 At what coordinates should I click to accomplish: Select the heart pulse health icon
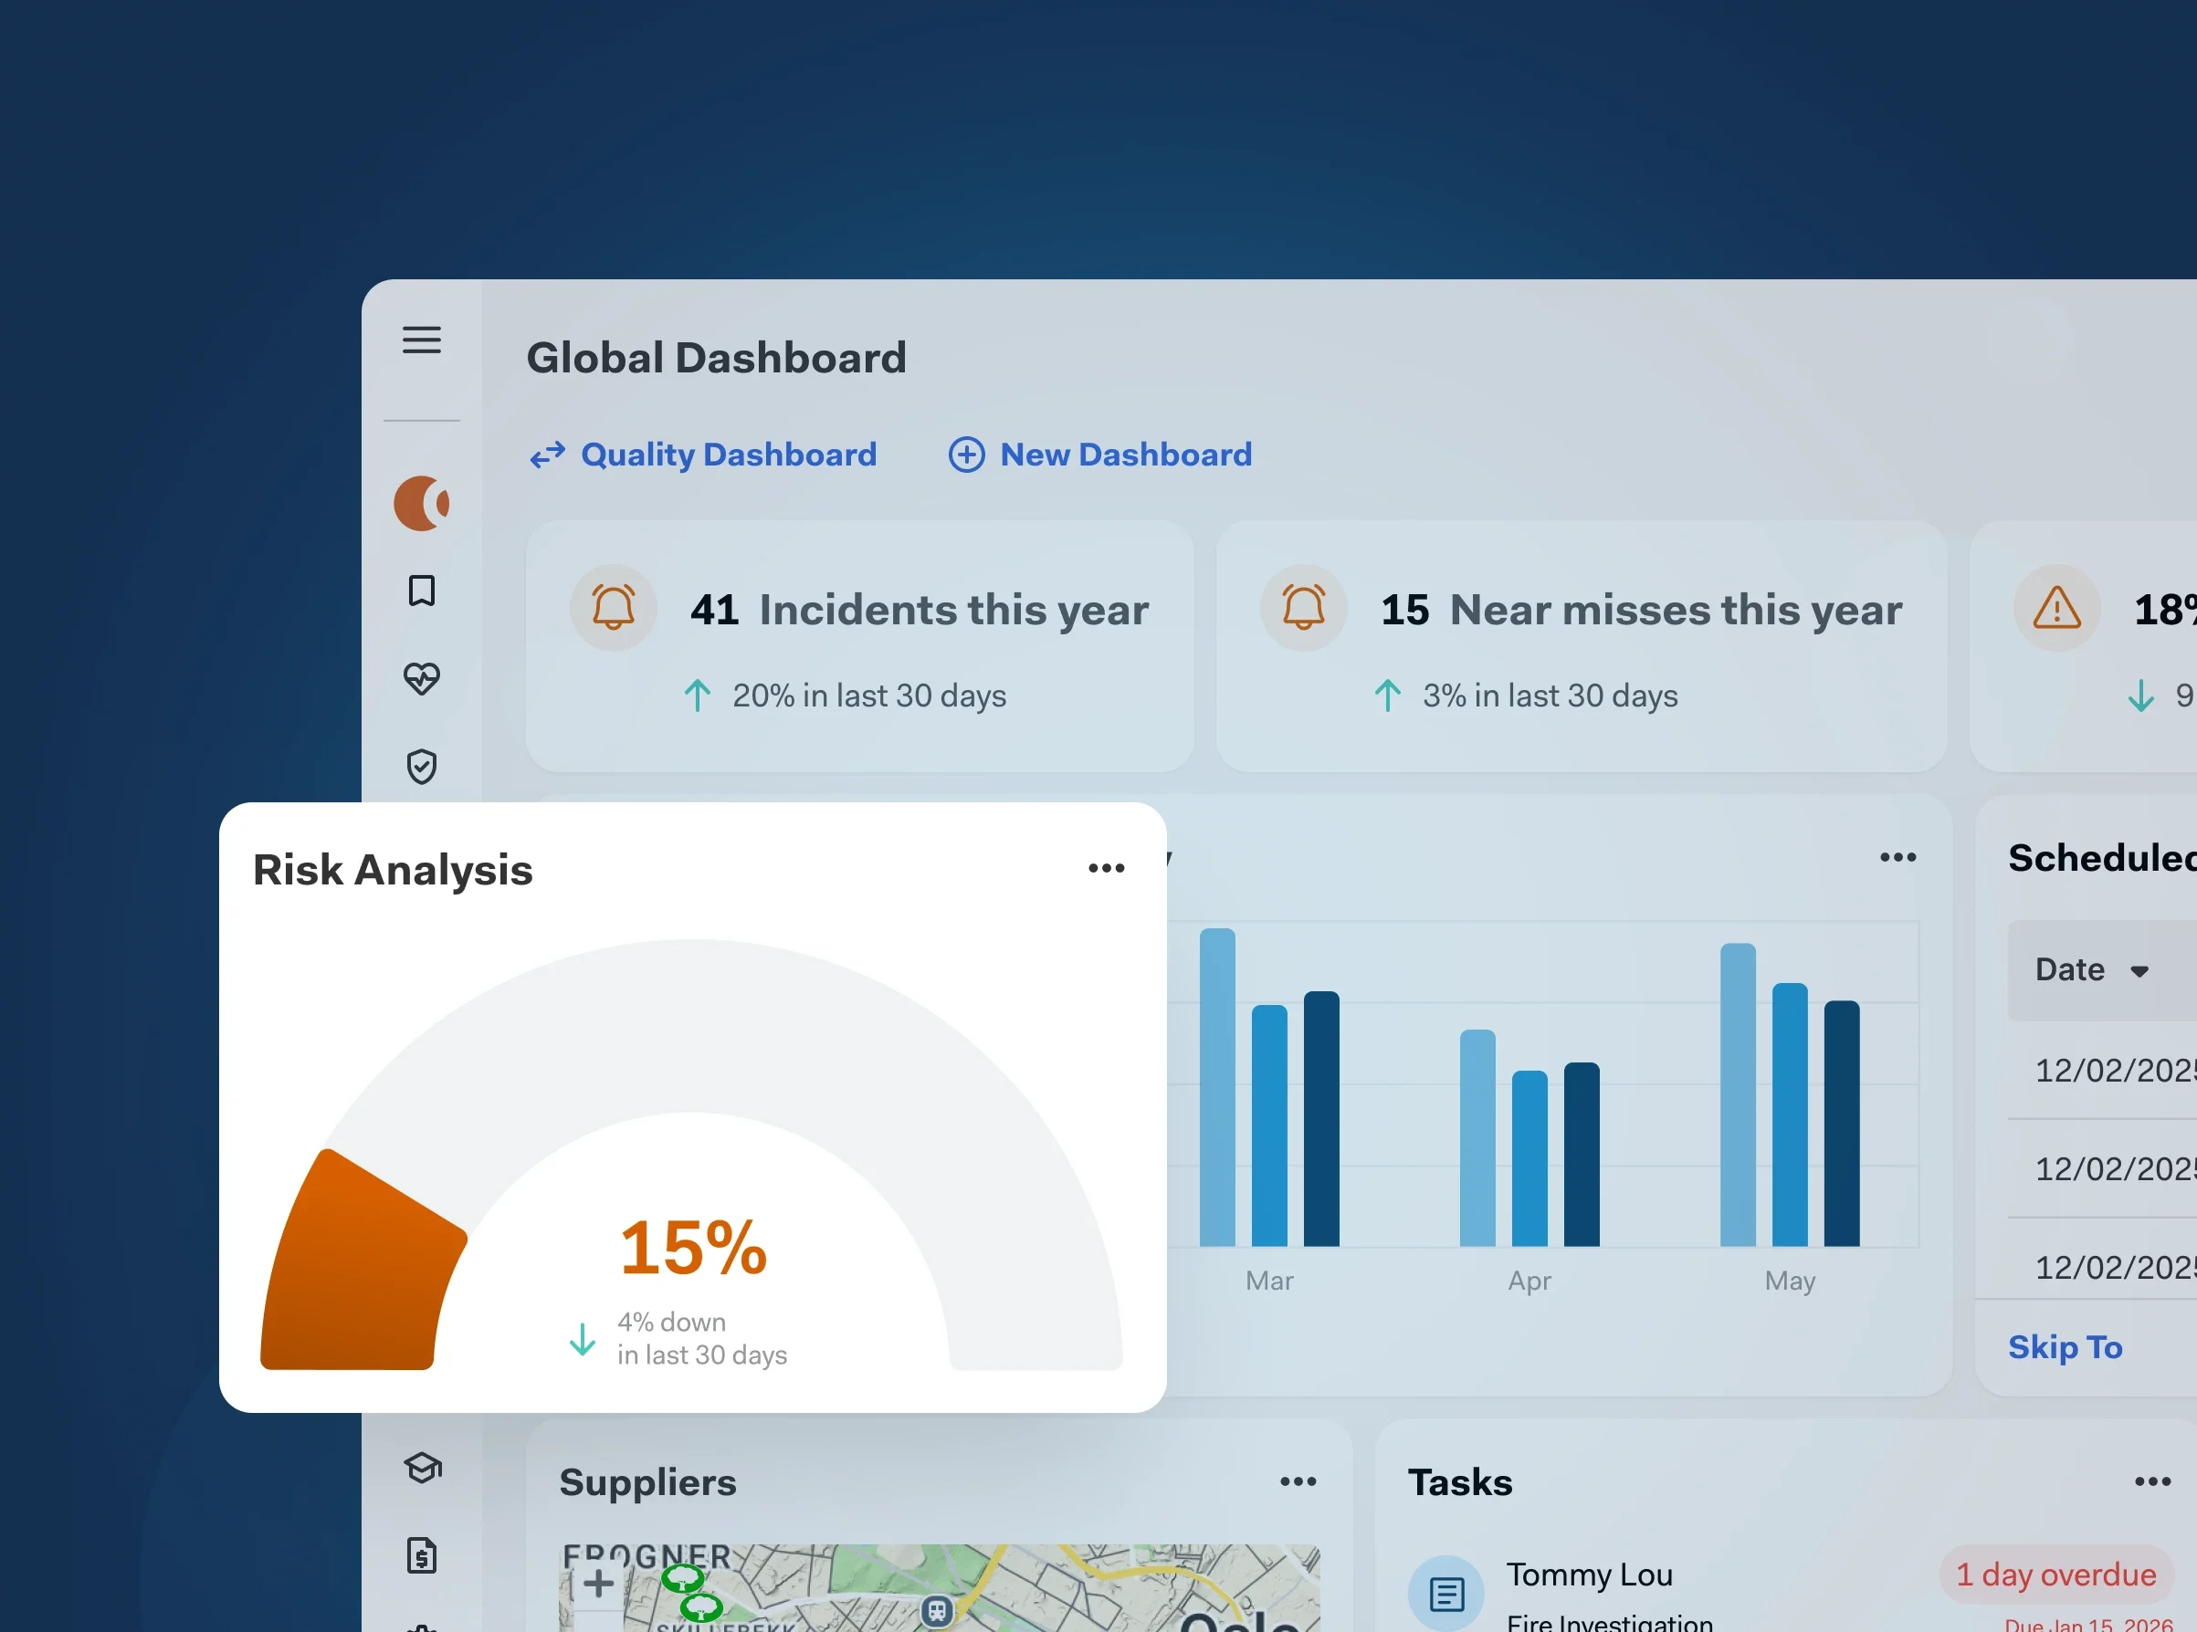click(x=421, y=677)
